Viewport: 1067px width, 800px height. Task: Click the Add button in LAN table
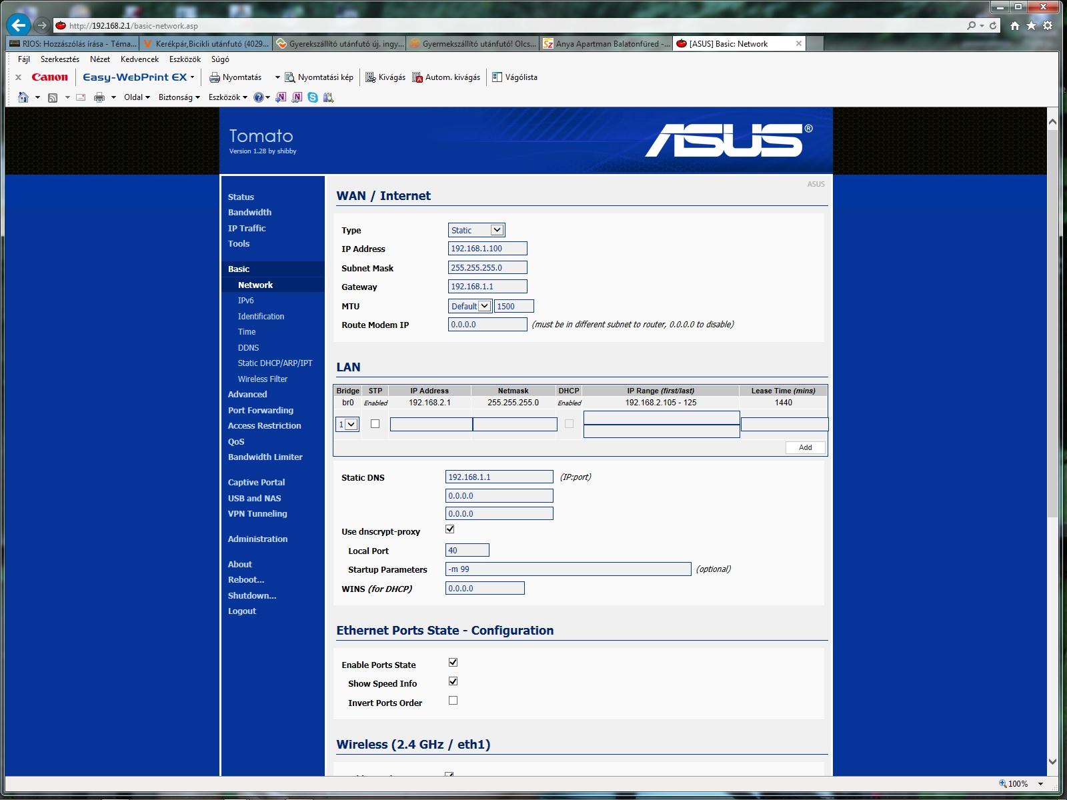click(806, 447)
